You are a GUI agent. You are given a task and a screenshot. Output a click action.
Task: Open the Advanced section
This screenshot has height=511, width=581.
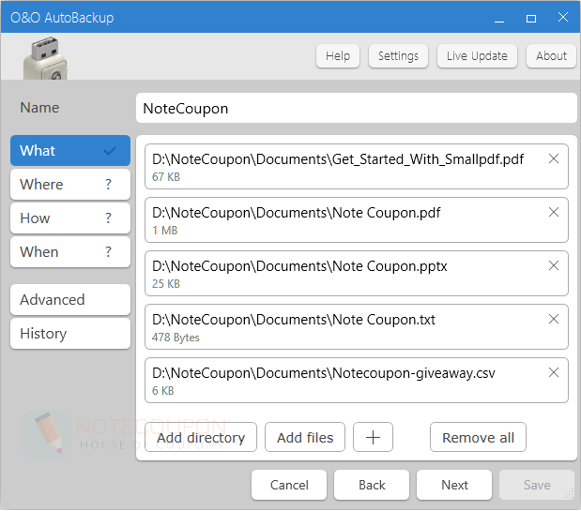70,300
